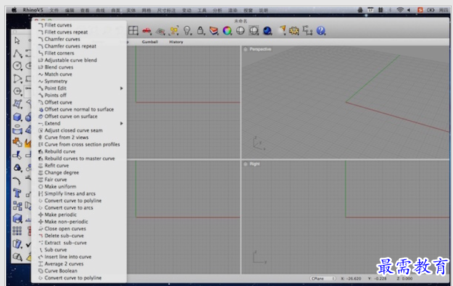Click the Wi-Fi status icon

tap(400, 10)
